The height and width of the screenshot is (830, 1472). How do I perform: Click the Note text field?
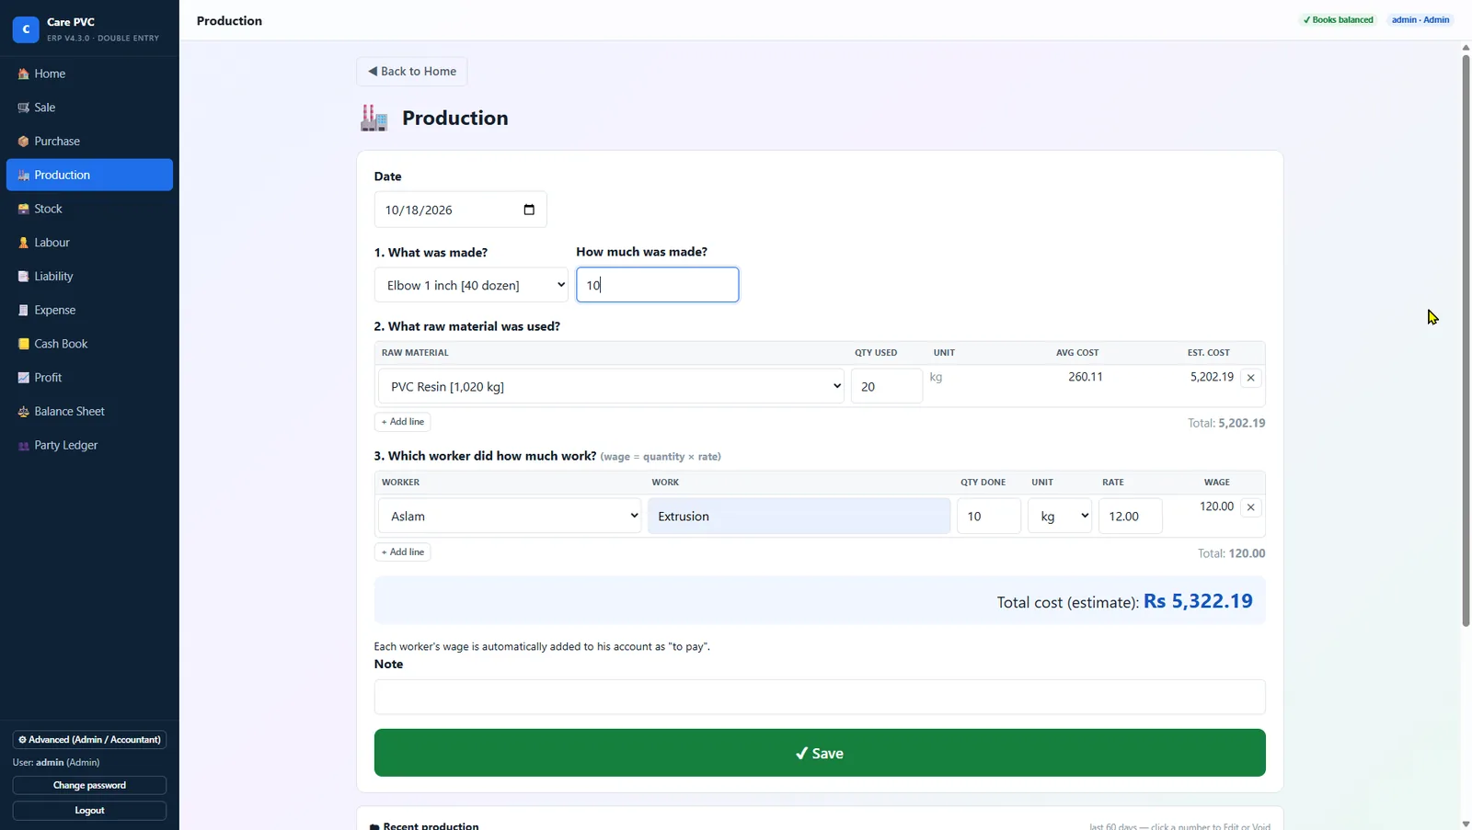click(820, 697)
